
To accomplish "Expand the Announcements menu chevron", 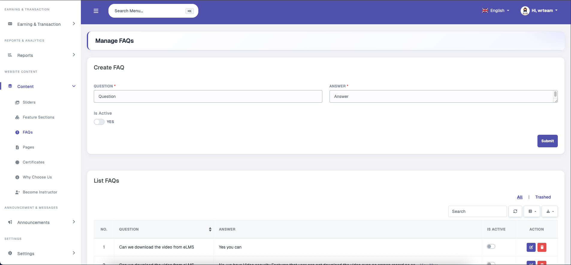I will tap(74, 222).
